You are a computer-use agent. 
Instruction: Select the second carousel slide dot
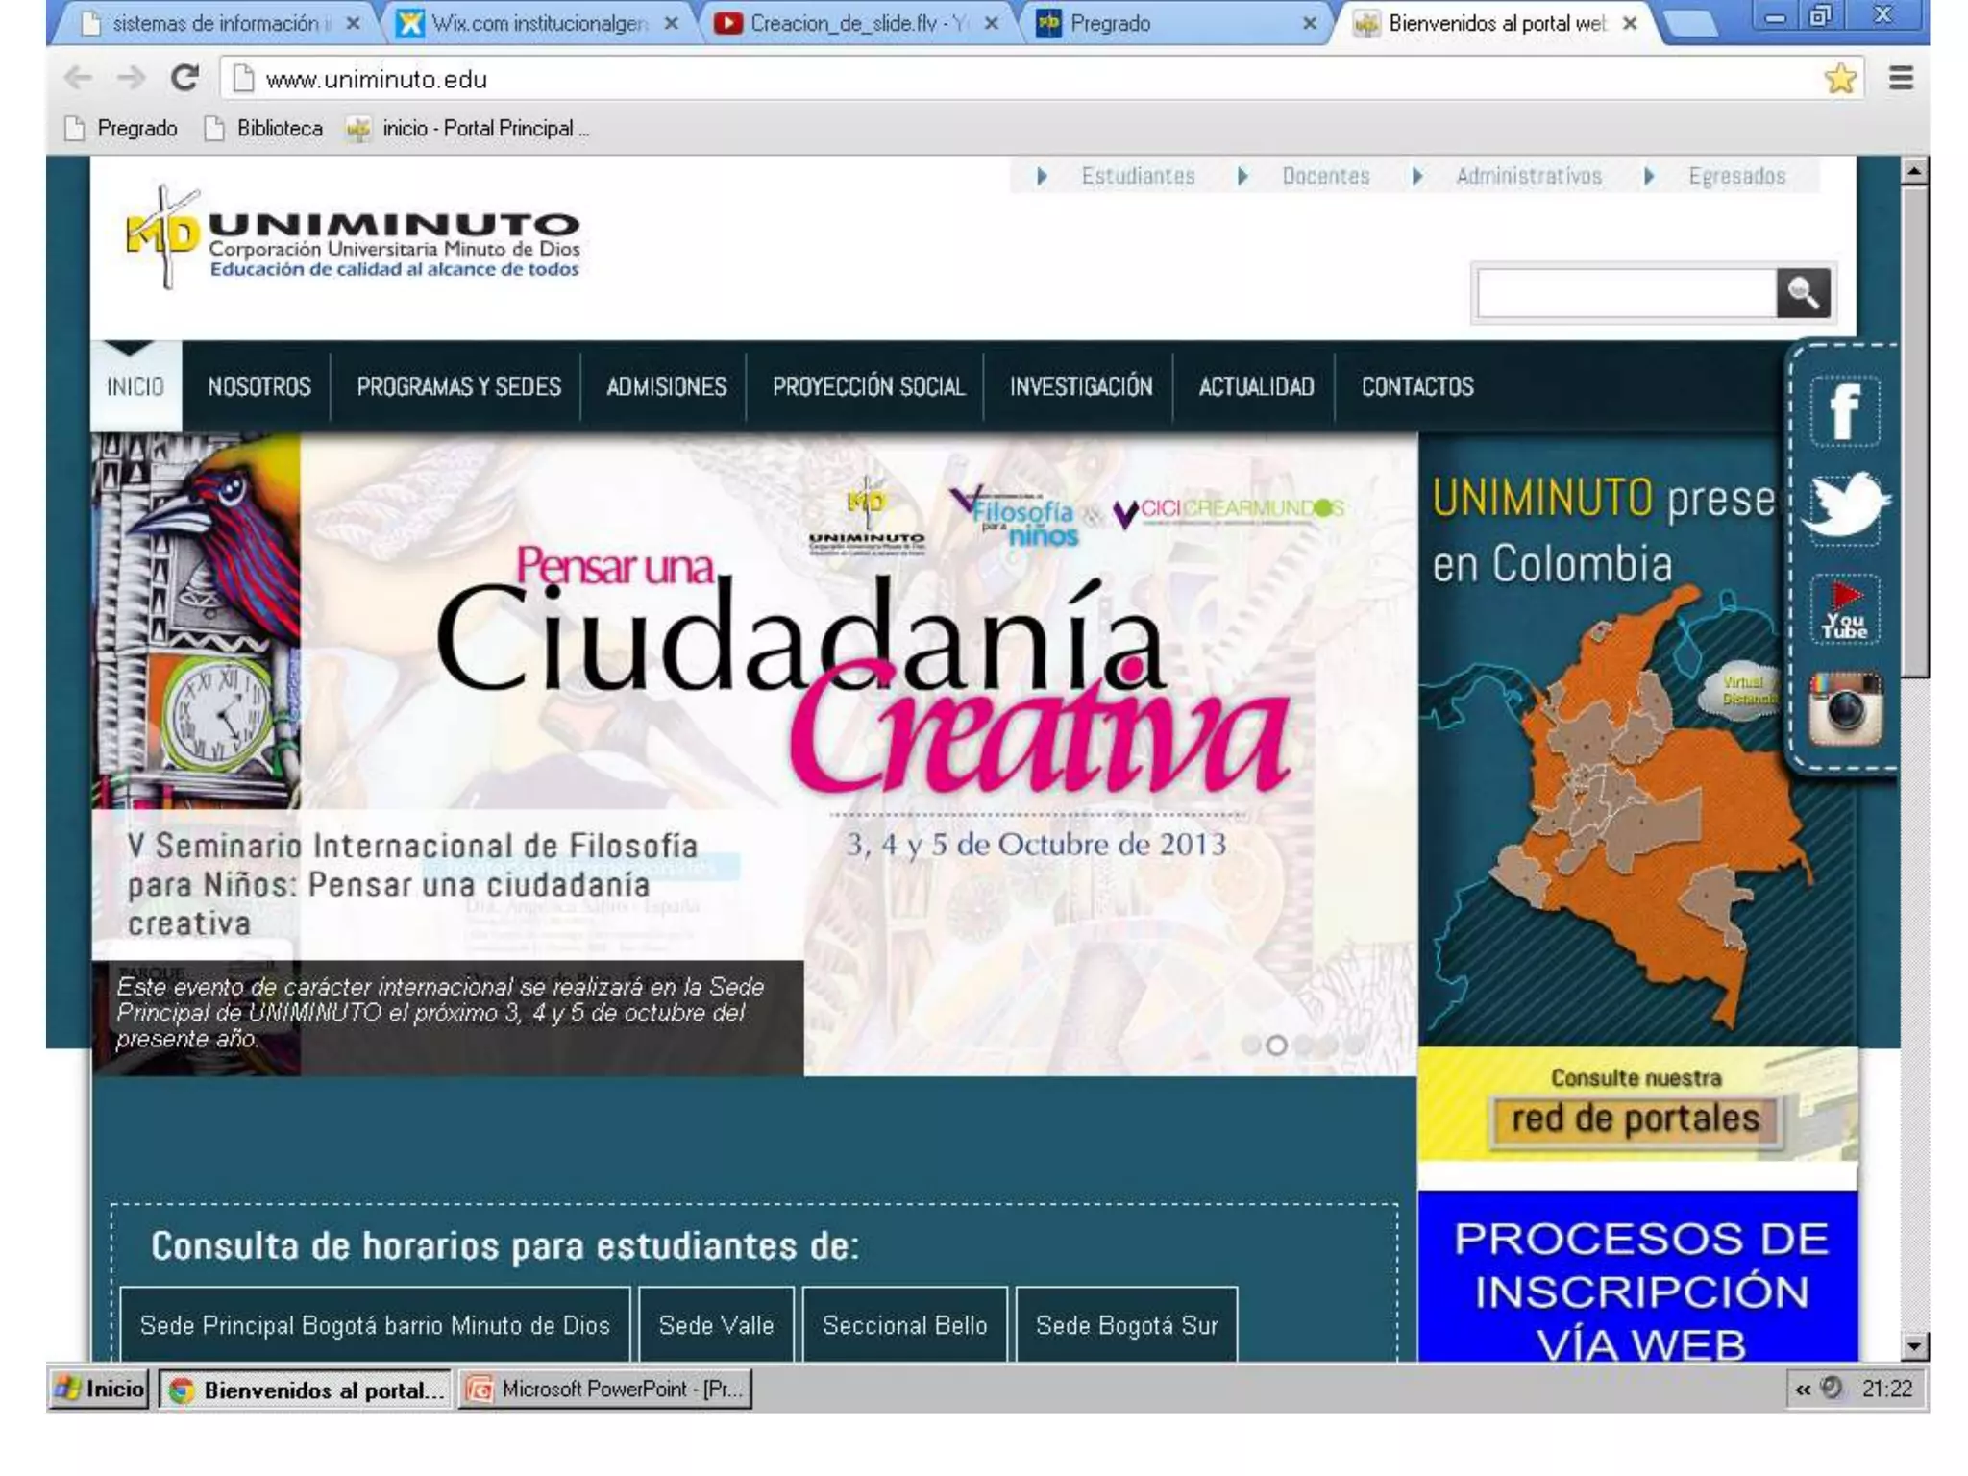coord(1276,1045)
